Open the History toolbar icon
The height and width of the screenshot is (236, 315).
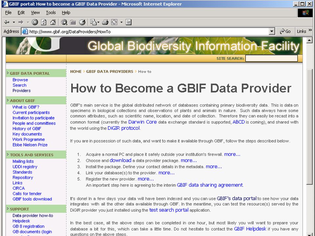pos(82,22)
